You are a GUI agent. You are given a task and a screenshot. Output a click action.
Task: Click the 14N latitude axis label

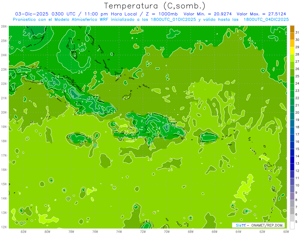pyautogui.click(x=4, y=198)
